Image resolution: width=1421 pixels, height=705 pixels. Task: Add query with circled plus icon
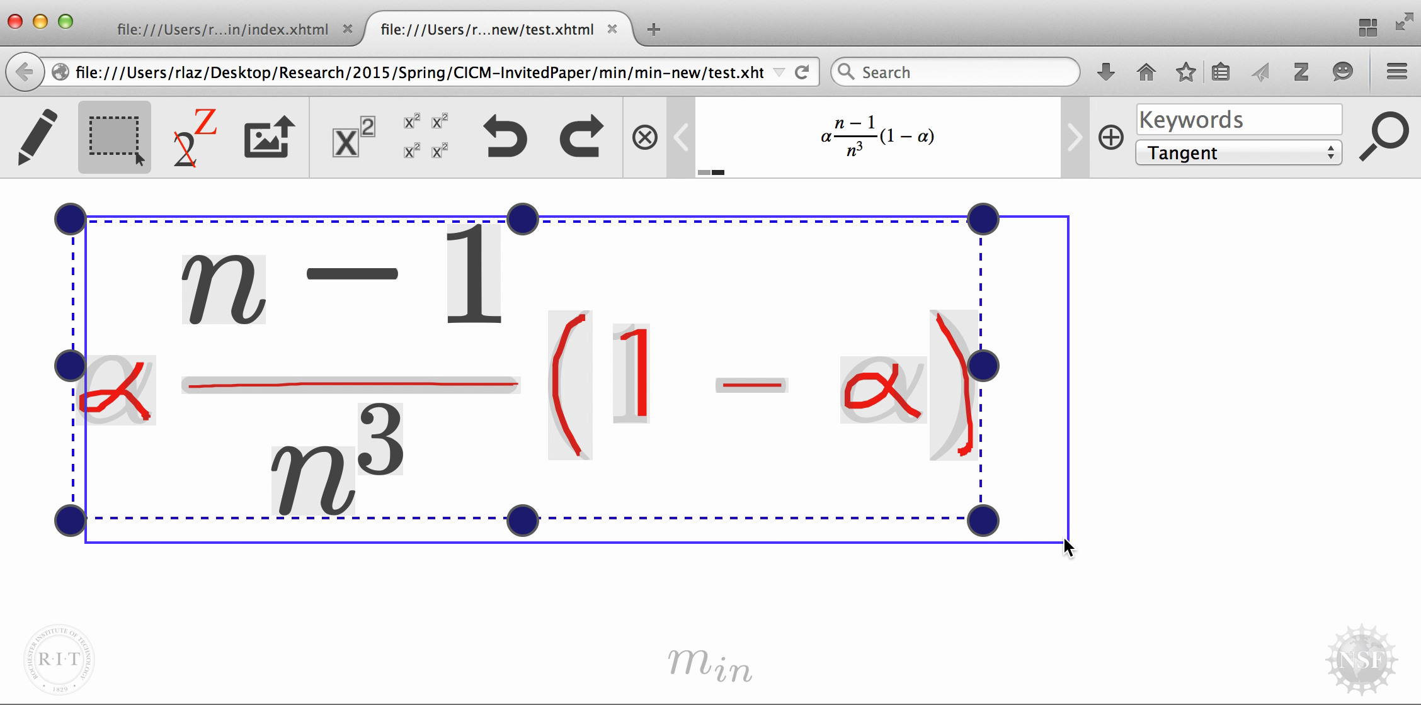click(x=1110, y=137)
